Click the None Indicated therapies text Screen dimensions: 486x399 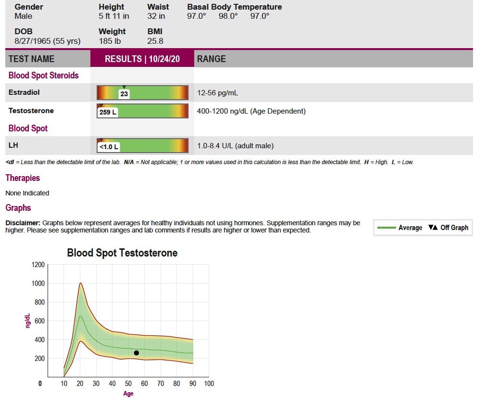pos(27,193)
